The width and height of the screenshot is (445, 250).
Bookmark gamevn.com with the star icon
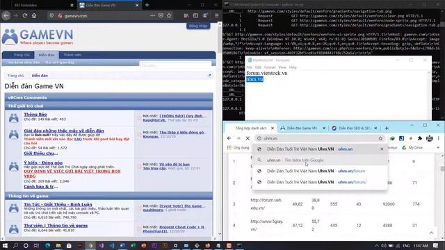169,15
